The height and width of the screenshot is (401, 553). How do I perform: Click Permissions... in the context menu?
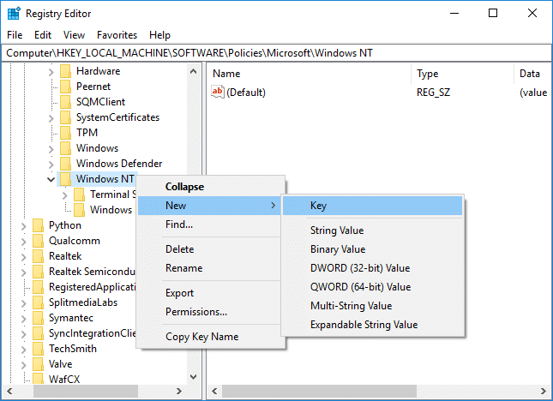[195, 312]
